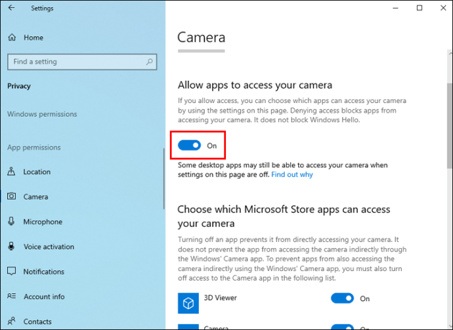Click the Voice activation icon
The image size is (453, 330).
click(11, 246)
